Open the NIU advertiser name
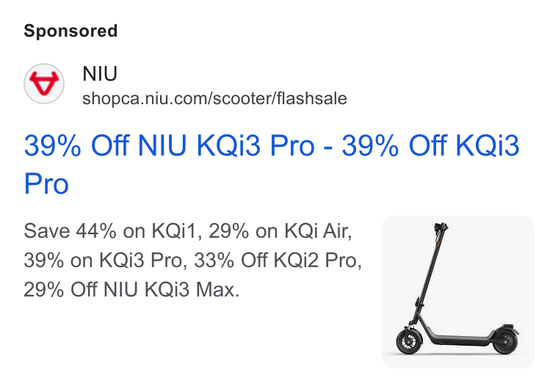This screenshot has height=386, width=558. coord(100,73)
